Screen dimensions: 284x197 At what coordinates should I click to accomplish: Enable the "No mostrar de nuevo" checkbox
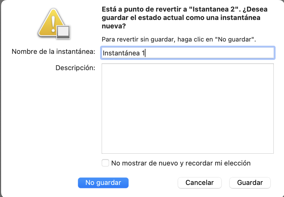pyautogui.click(x=105, y=163)
